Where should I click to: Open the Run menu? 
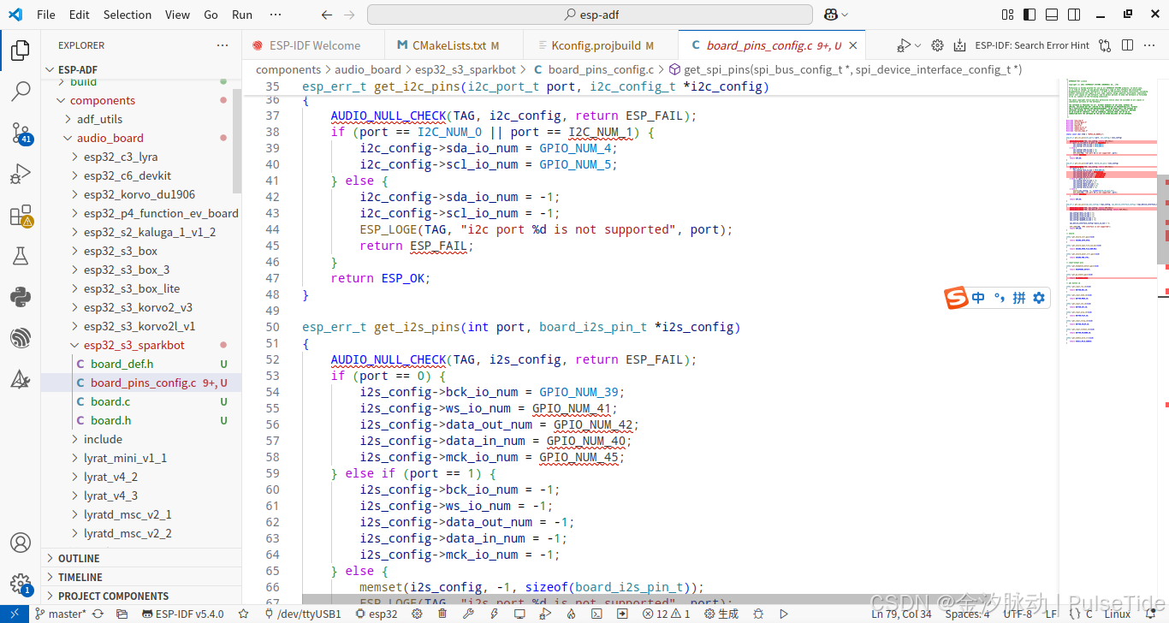[242, 15]
